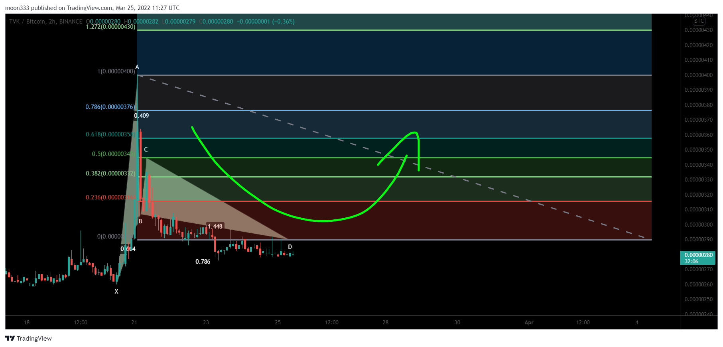Click the 0.00000400 price axis tick
Viewport: 723px width, 347px height.
tap(699, 75)
